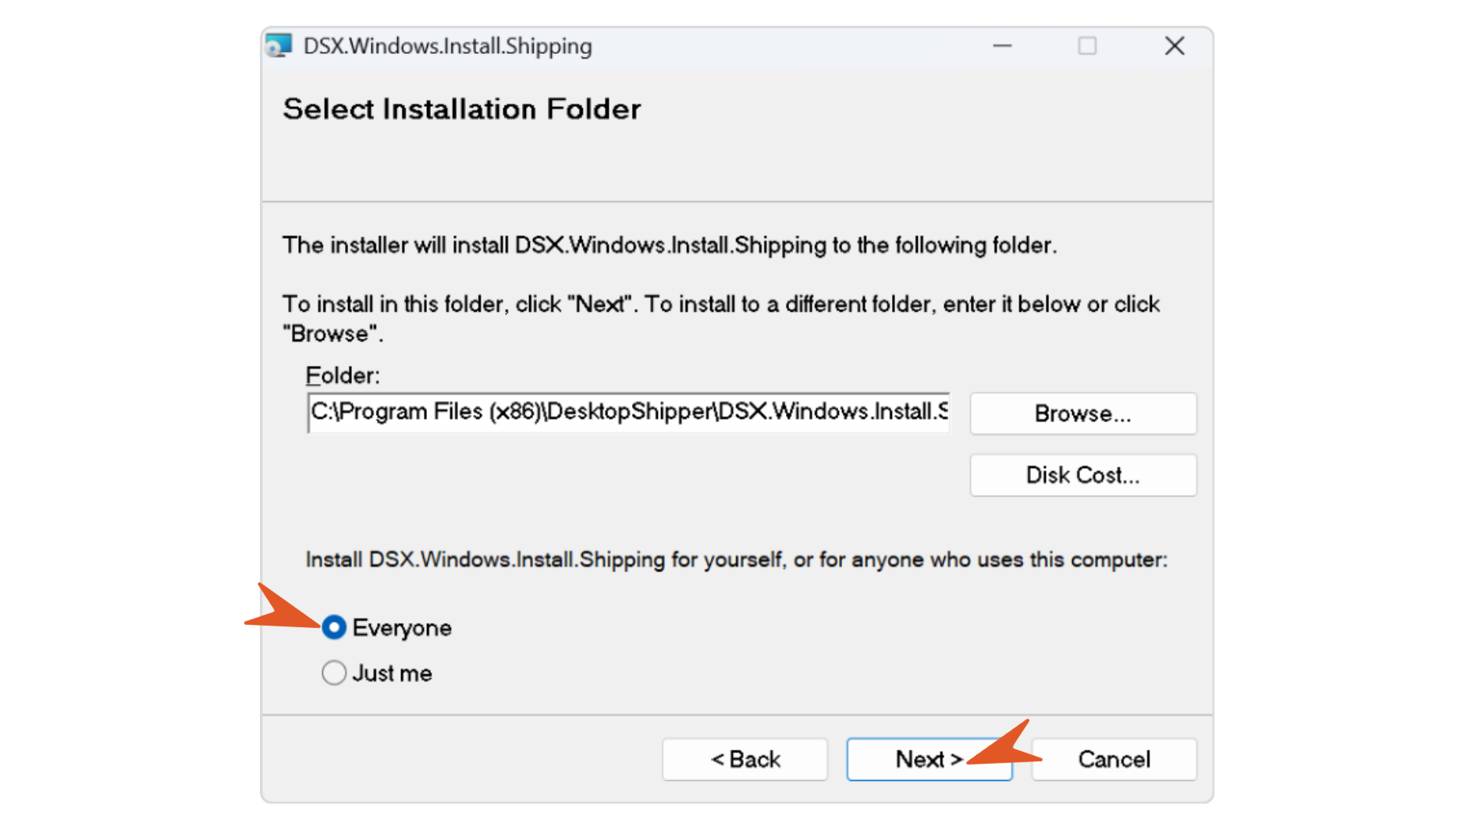Viewport: 1475px width, 830px height.
Task: Click the installer app icon in title bar
Action: point(279,46)
